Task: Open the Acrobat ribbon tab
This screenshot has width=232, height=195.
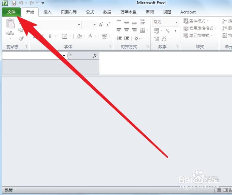Action: point(188,12)
